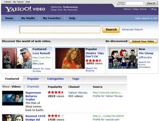159x121 pixels.
Task: Click the Channel column header
Action: pyautogui.click(x=74, y=87)
